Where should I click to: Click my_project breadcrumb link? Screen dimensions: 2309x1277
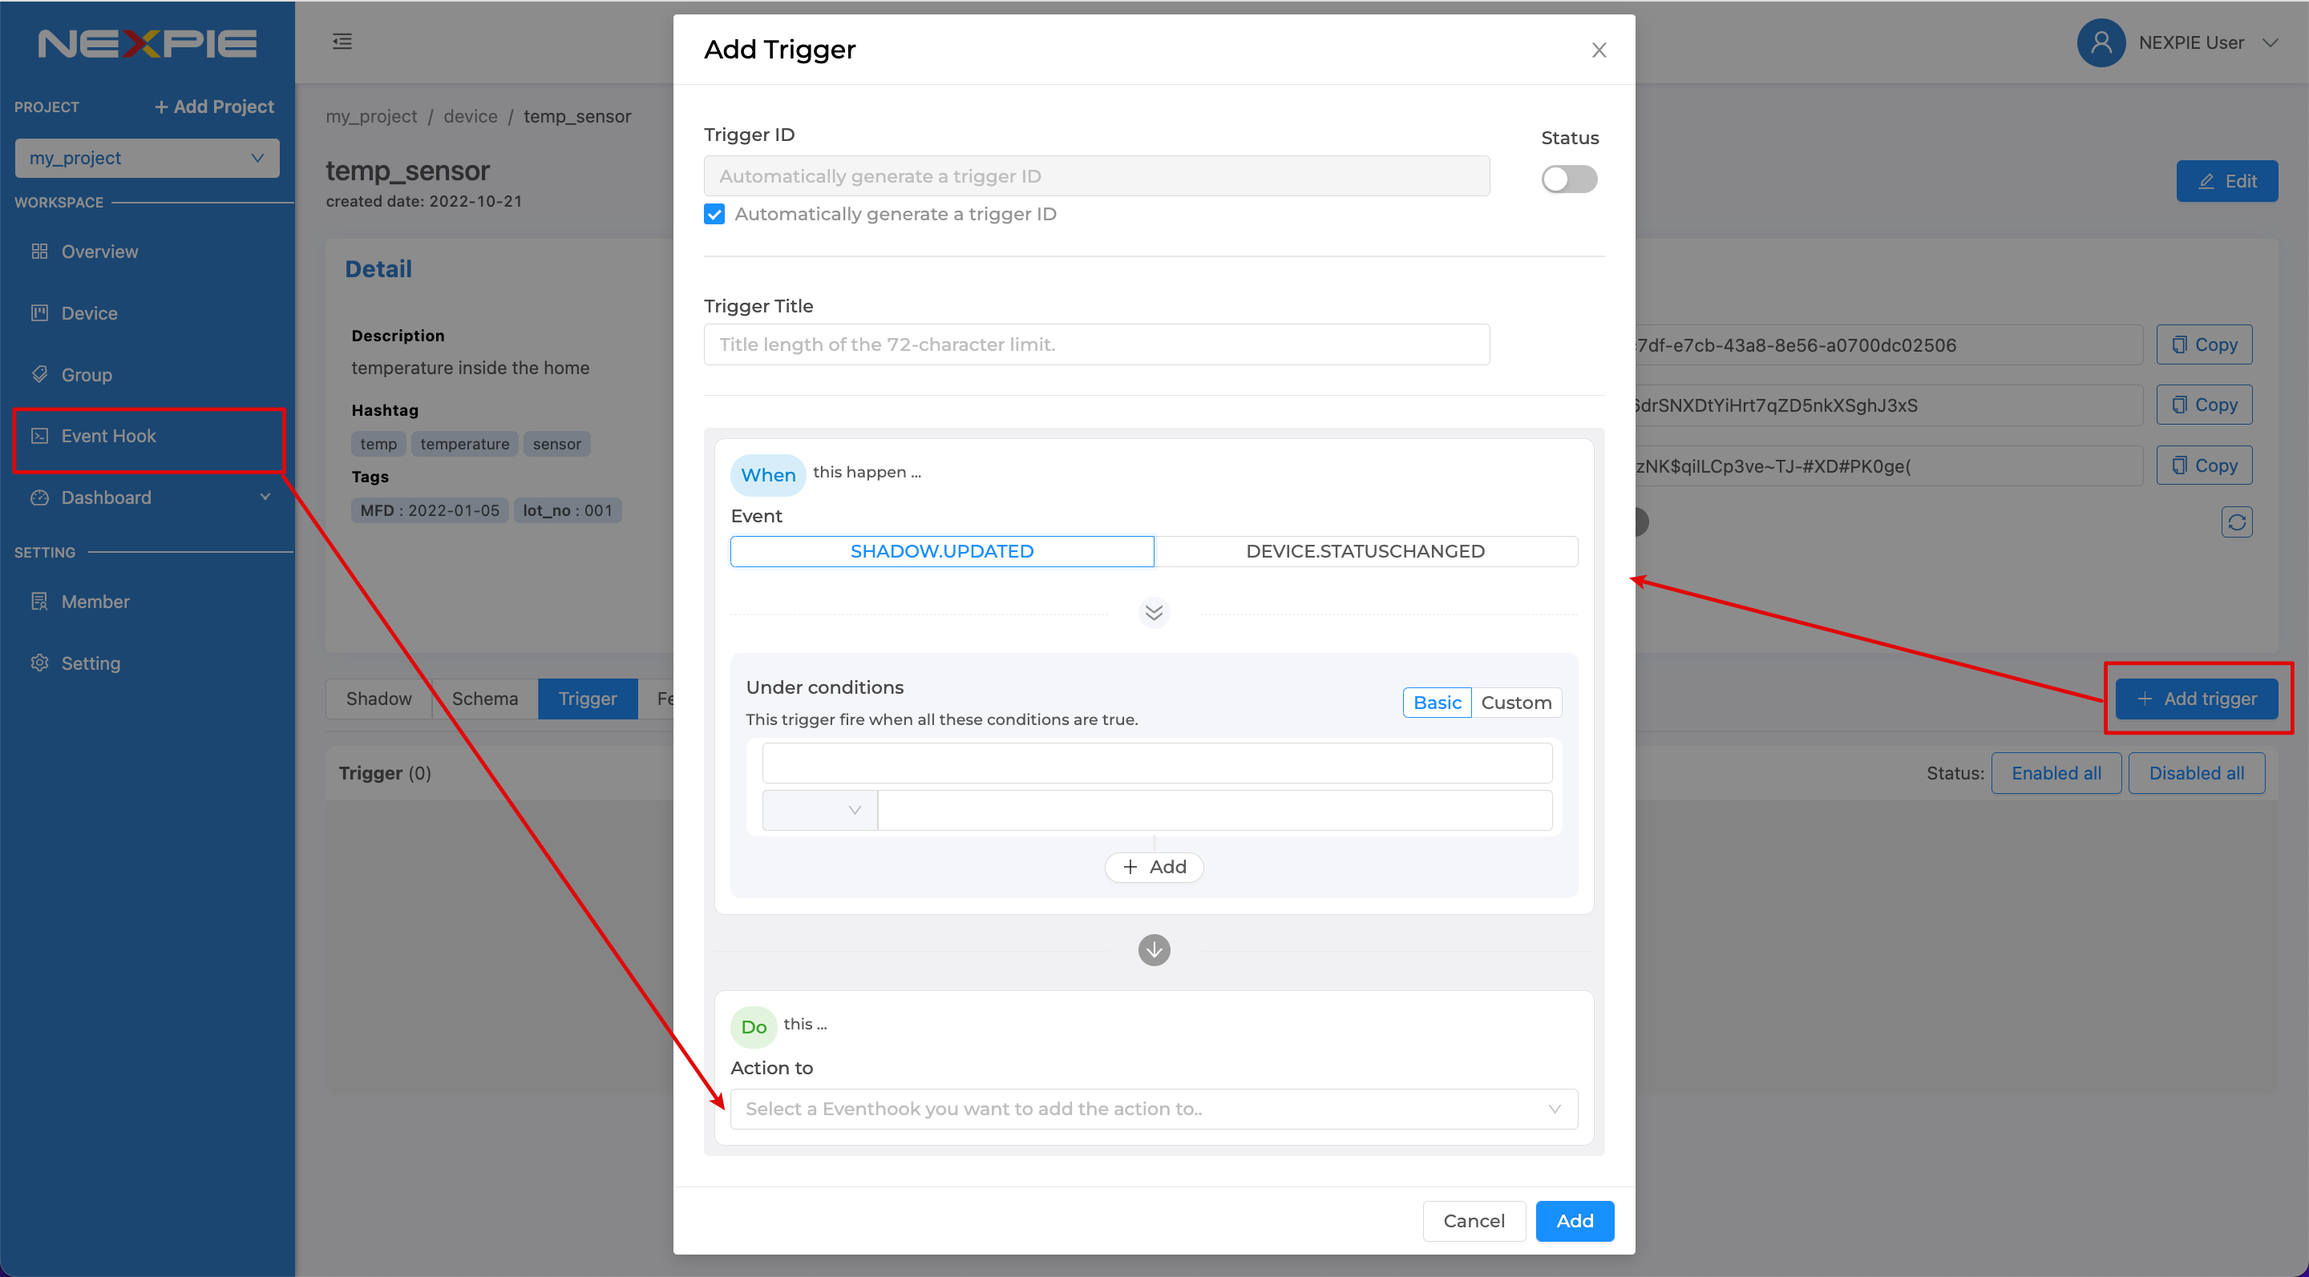[x=371, y=116]
